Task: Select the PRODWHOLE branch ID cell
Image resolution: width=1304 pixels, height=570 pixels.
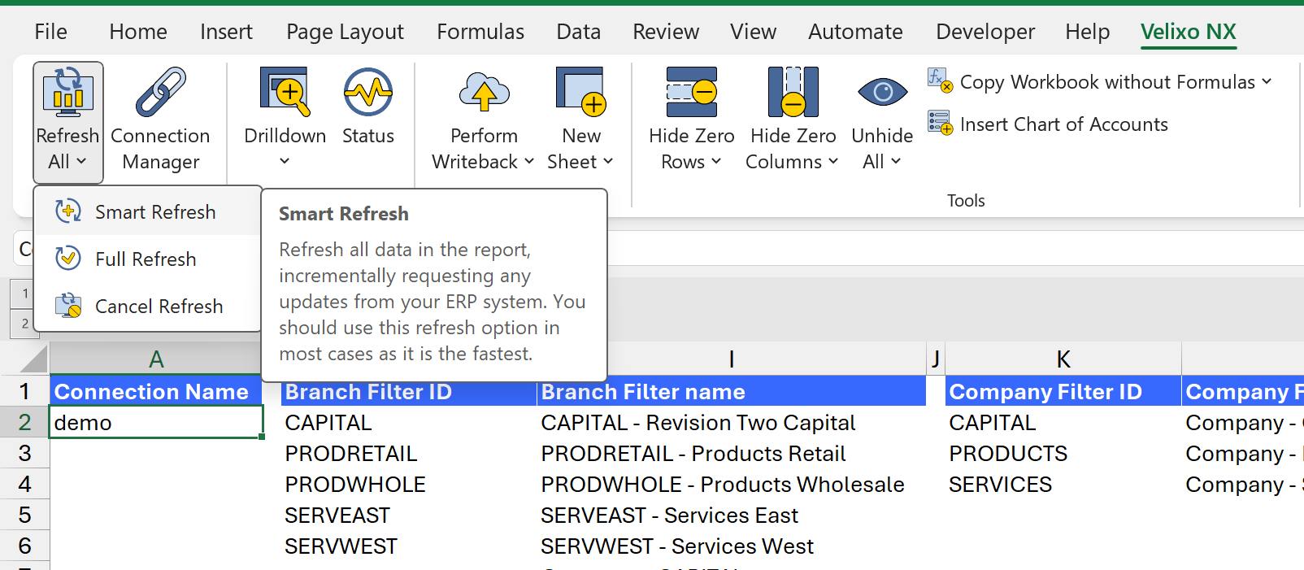Action: click(409, 484)
